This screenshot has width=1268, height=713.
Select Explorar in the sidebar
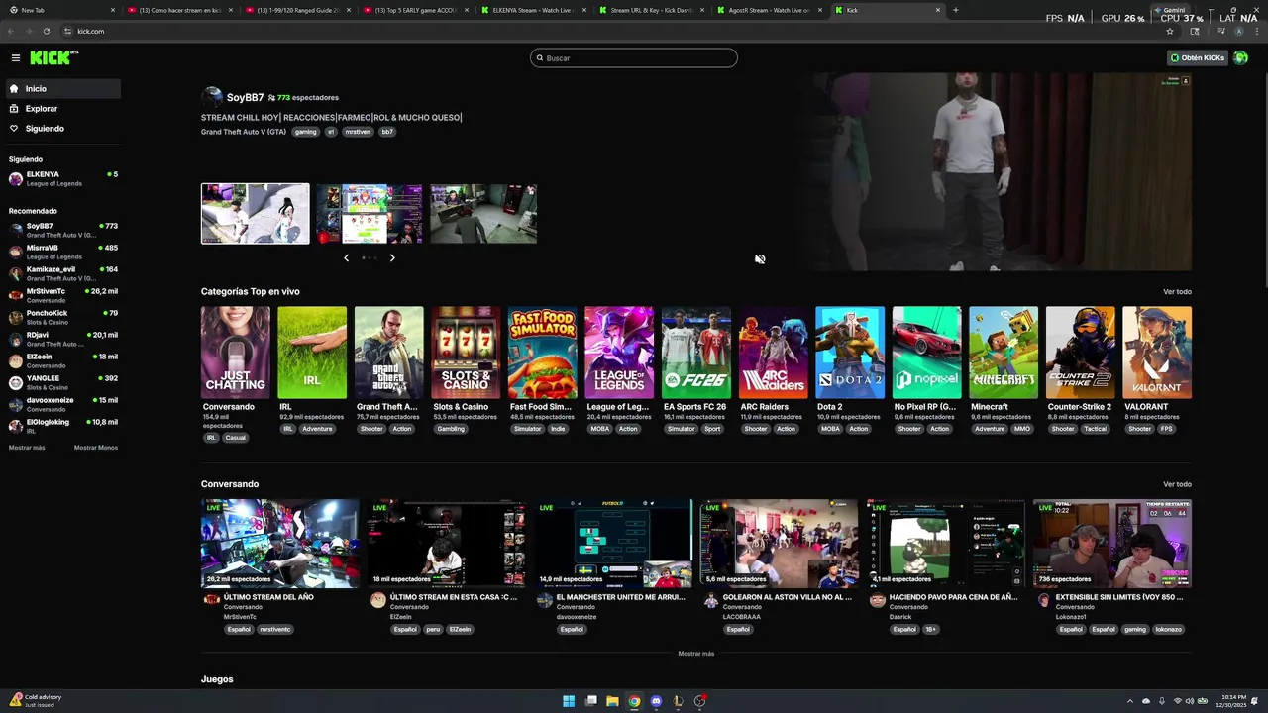(63, 109)
